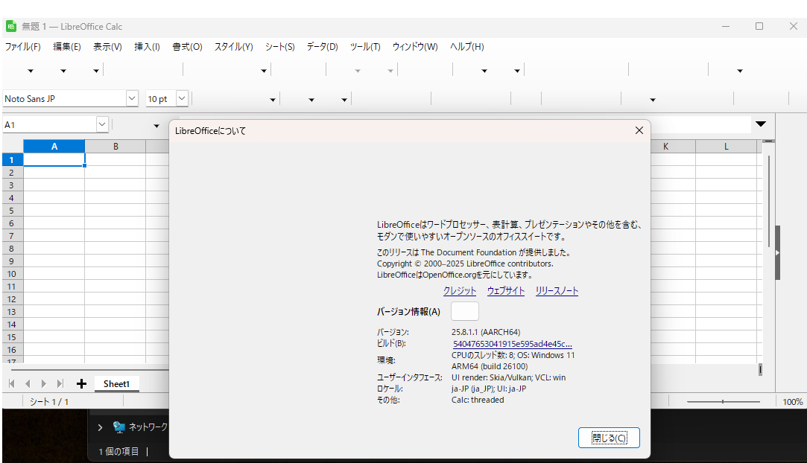Image resolution: width=807 pixels, height=463 pixels.
Task: Click the text ja-JP (ja_JP); UI: ja-JP
Action: point(489,389)
